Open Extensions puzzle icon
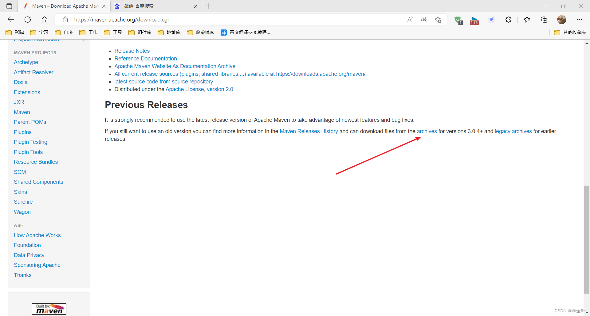Screen dimensions: 590x316 508,20
